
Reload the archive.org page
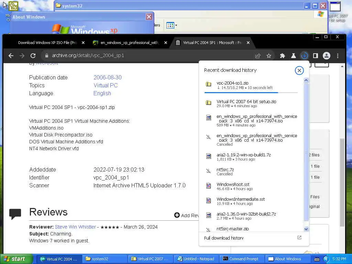(33, 56)
